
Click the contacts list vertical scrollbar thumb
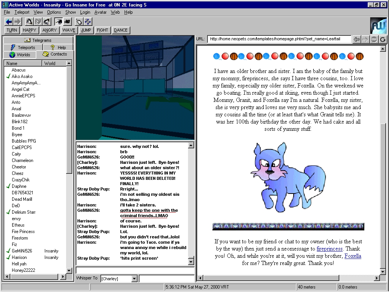point(69,120)
